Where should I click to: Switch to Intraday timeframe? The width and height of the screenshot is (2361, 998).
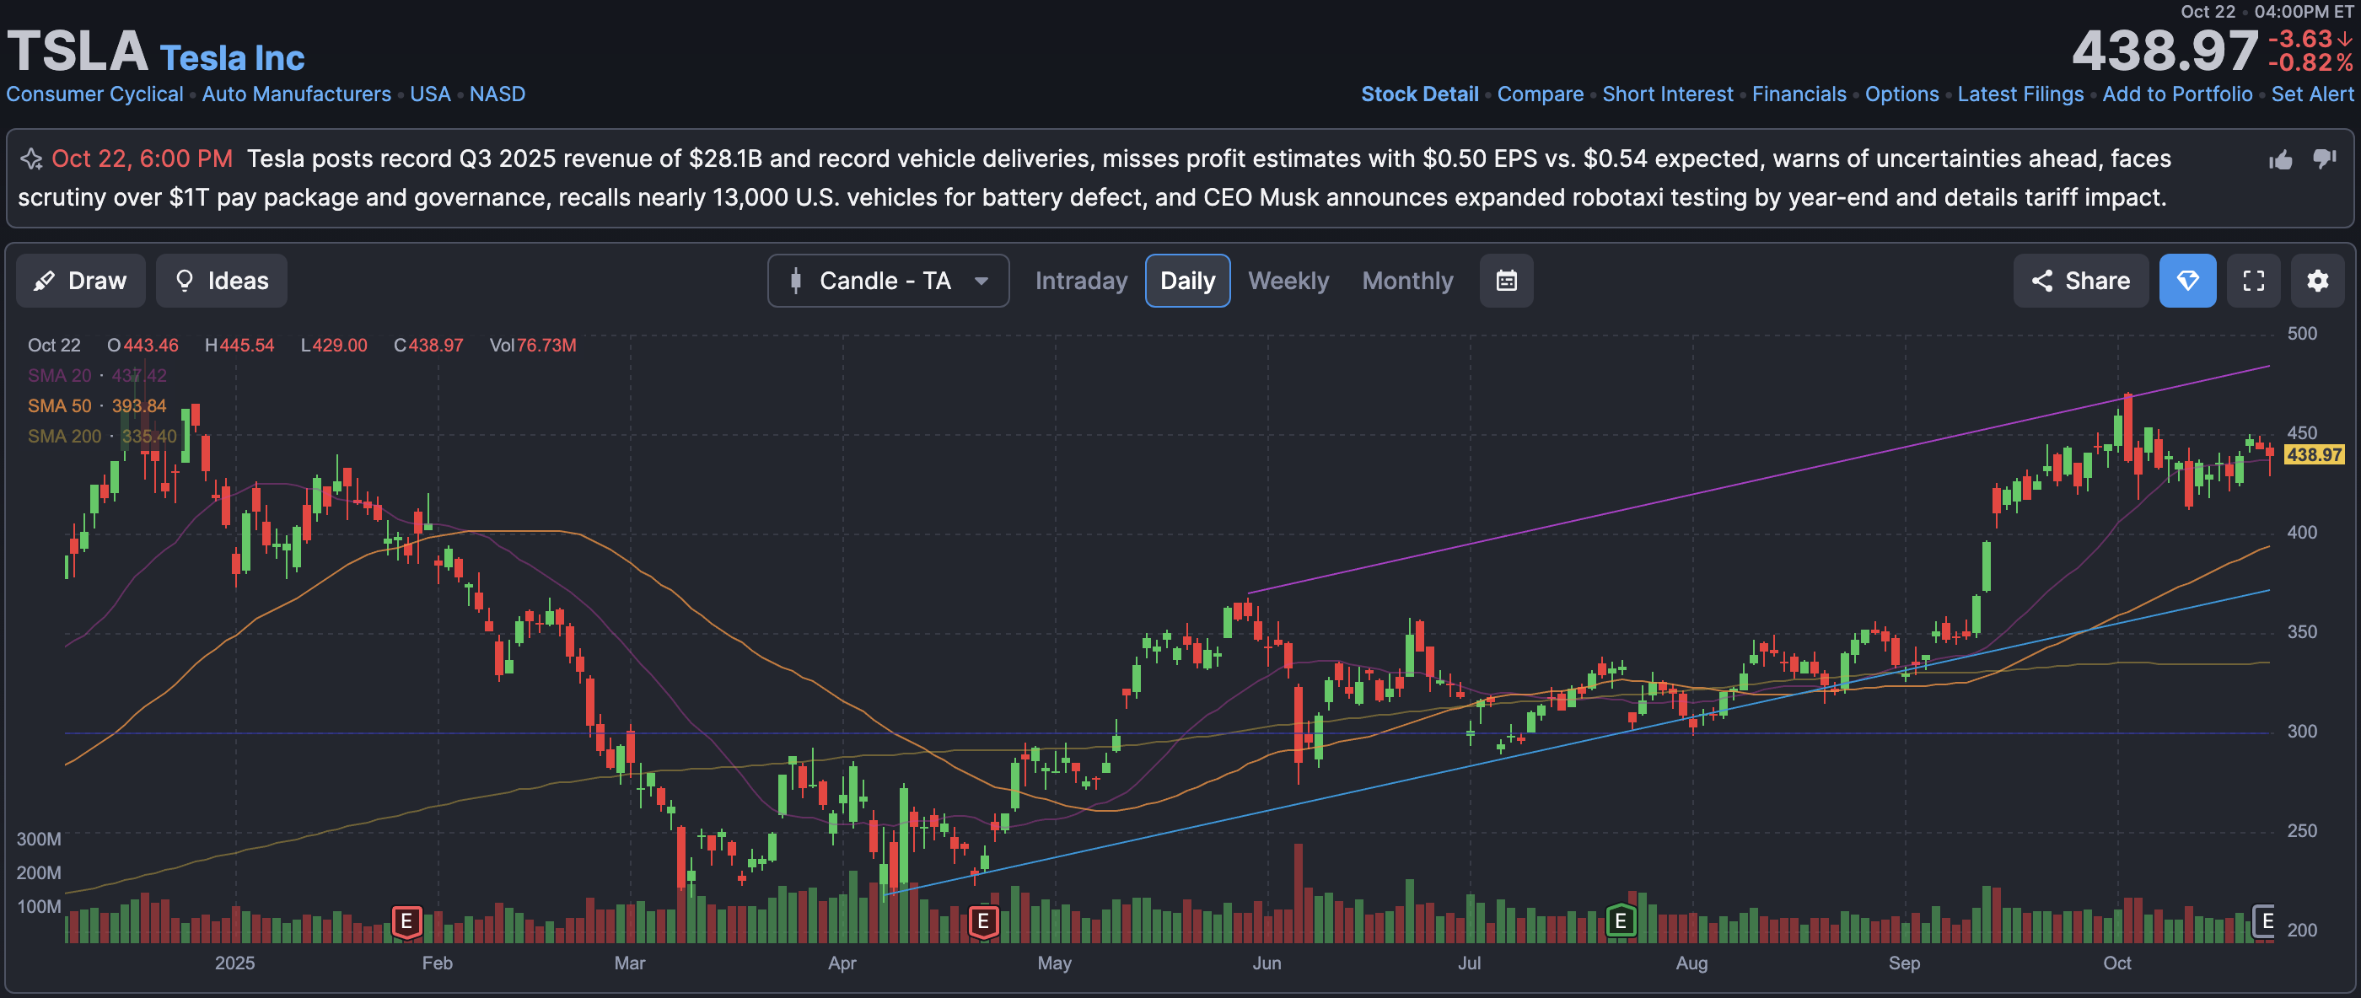pos(1081,281)
